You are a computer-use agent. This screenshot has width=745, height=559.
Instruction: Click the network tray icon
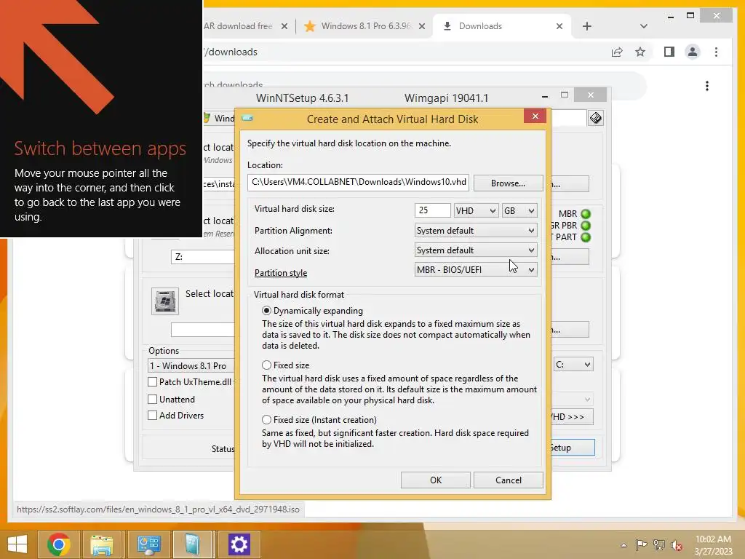659,545
